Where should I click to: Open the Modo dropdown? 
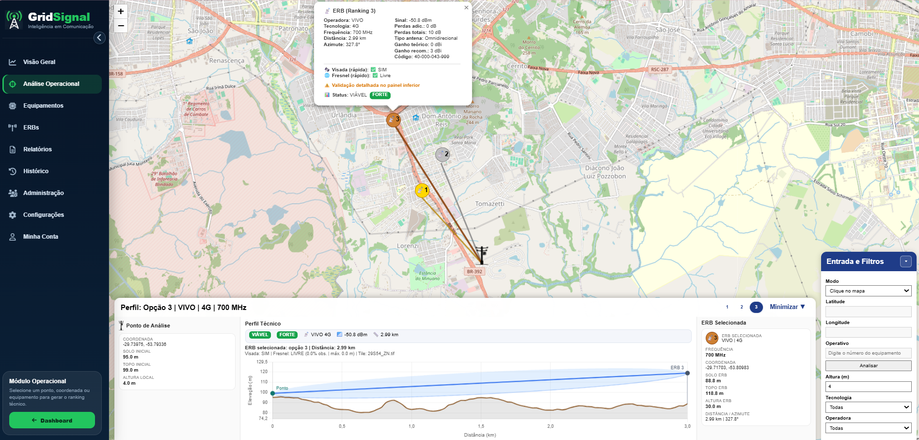tap(869, 291)
